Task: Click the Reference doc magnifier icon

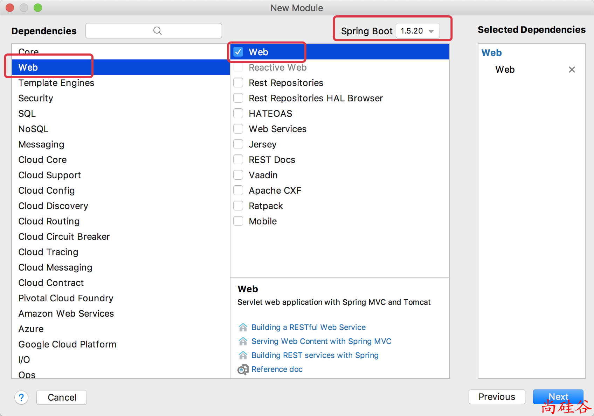Action: pyautogui.click(x=243, y=370)
